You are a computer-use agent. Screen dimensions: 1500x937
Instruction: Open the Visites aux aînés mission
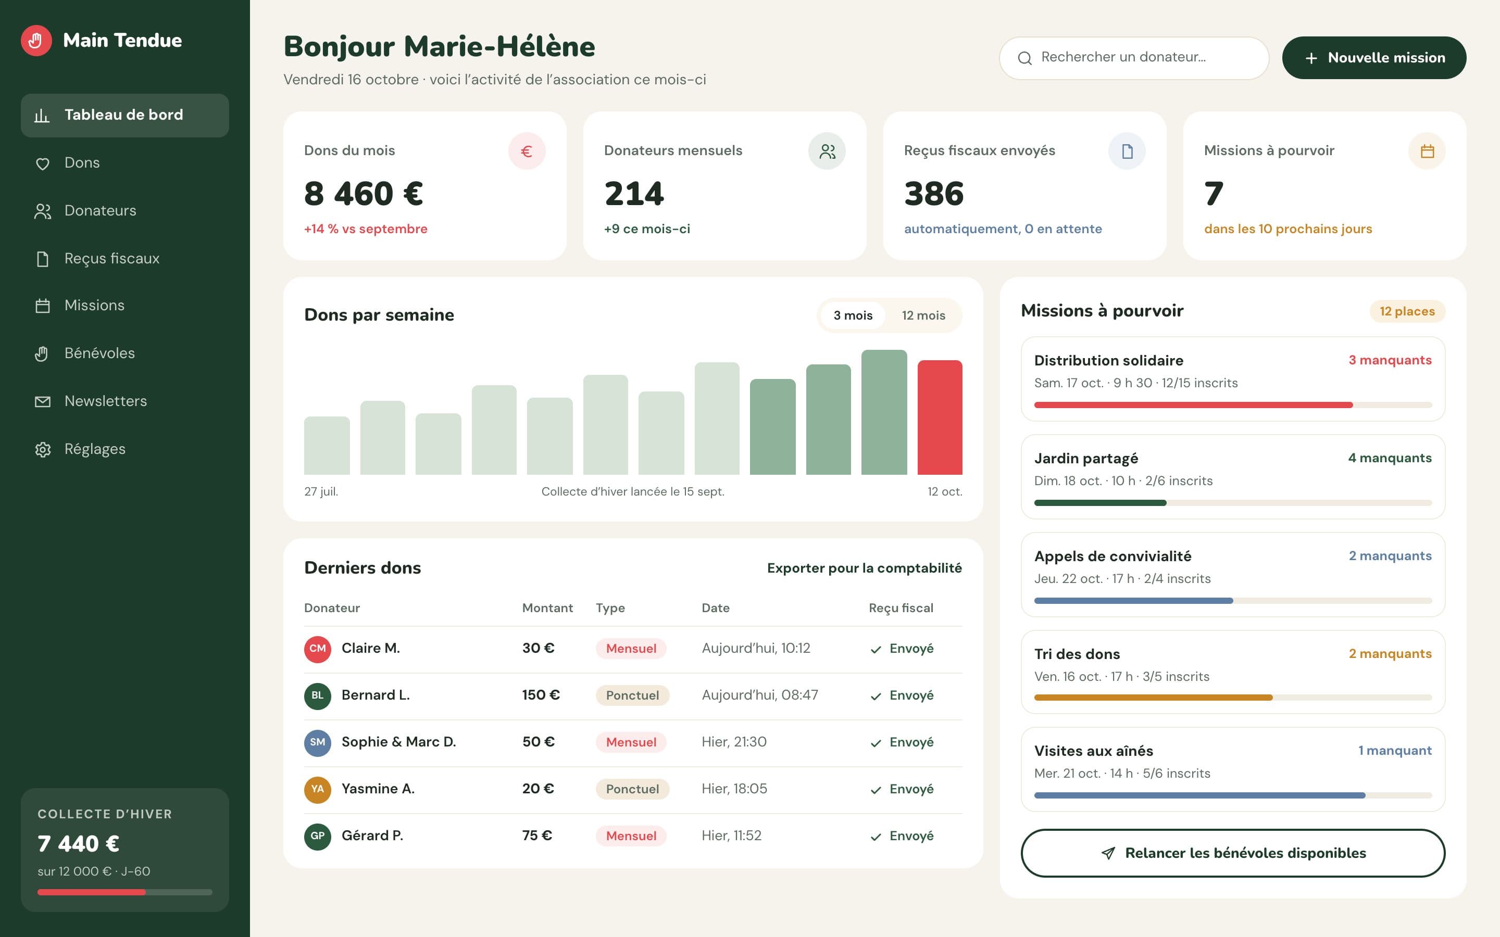point(1233,769)
